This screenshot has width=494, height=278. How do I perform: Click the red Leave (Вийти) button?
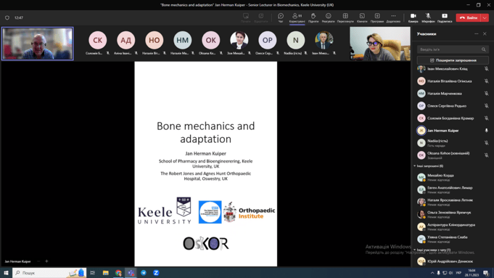click(x=468, y=18)
